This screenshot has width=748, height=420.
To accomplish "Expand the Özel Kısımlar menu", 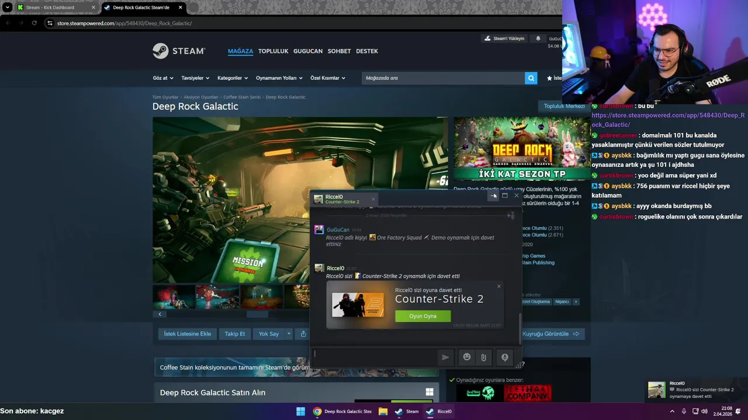I will 328,78.
